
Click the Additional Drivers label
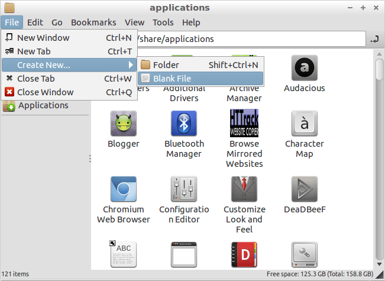[x=184, y=93]
